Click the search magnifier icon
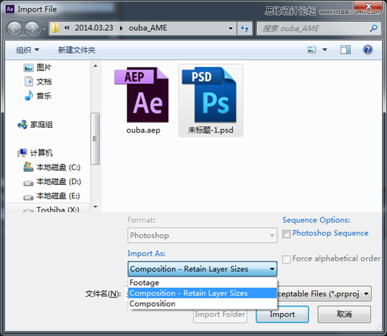387x336 pixels. pos(374,28)
